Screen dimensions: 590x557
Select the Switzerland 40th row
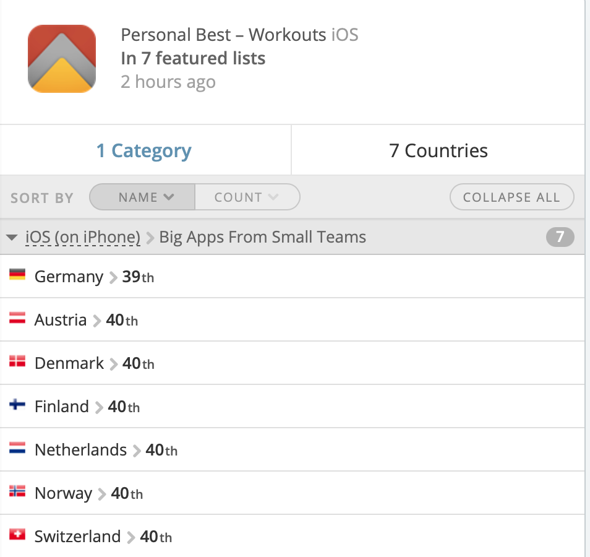pyautogui.click(x=292, y=537)
